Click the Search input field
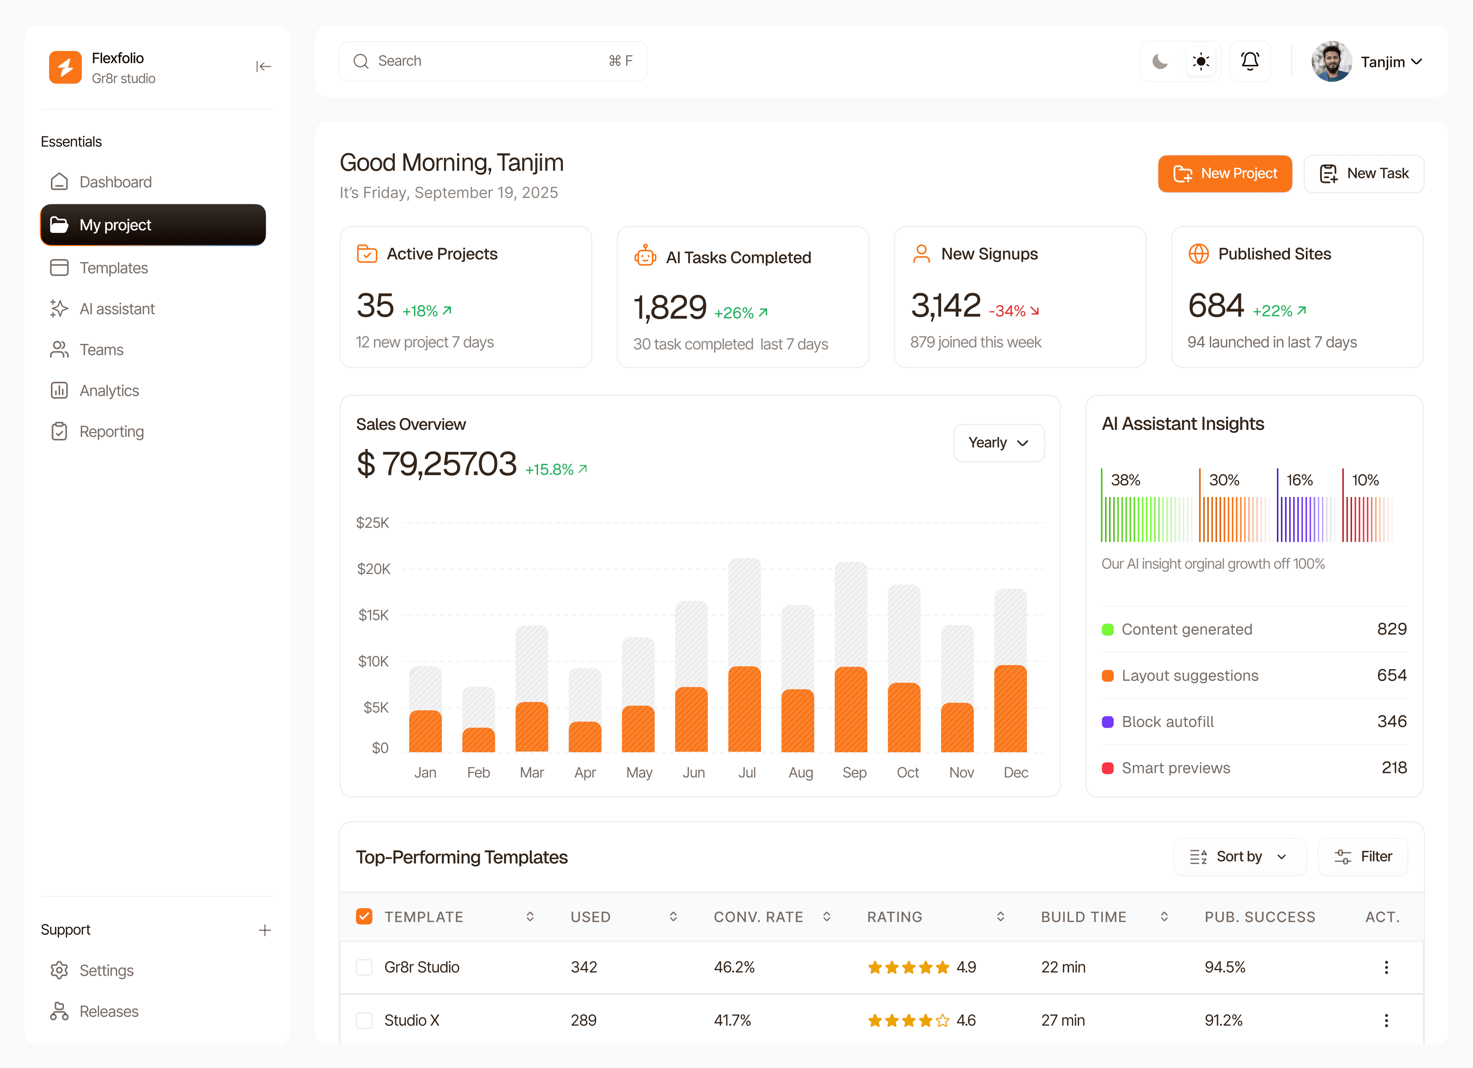The image size is (1473, 1068). tap(492, 61)
